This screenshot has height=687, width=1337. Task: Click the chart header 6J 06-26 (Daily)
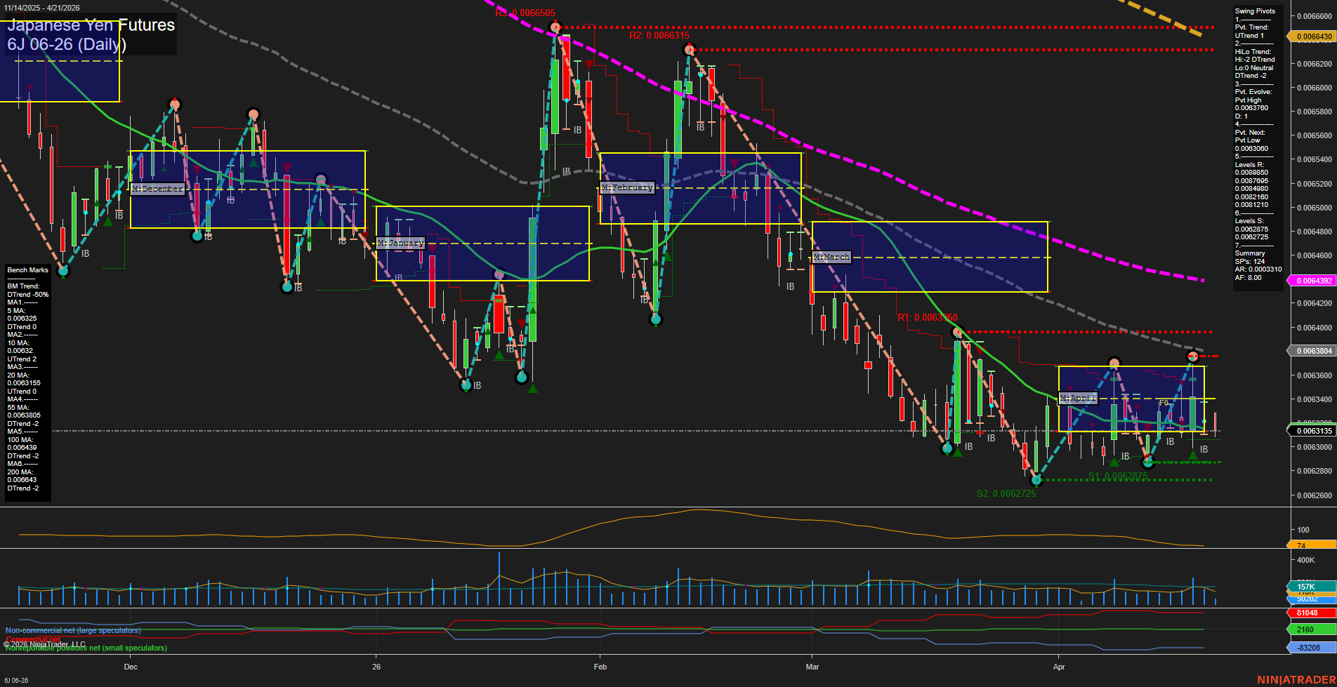tap(67, 45)
